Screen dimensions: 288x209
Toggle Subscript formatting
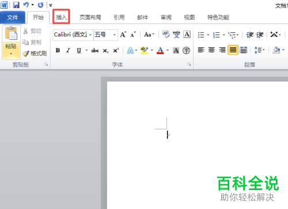[x=105, y=51]
